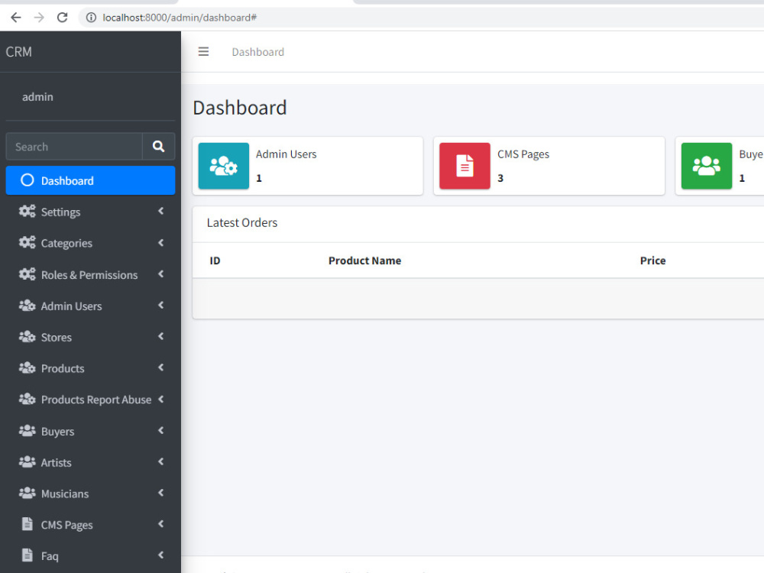764x573 pixels.
Task: Click the Dashboard circle icon in the sidebar
Action: point(28,180)
